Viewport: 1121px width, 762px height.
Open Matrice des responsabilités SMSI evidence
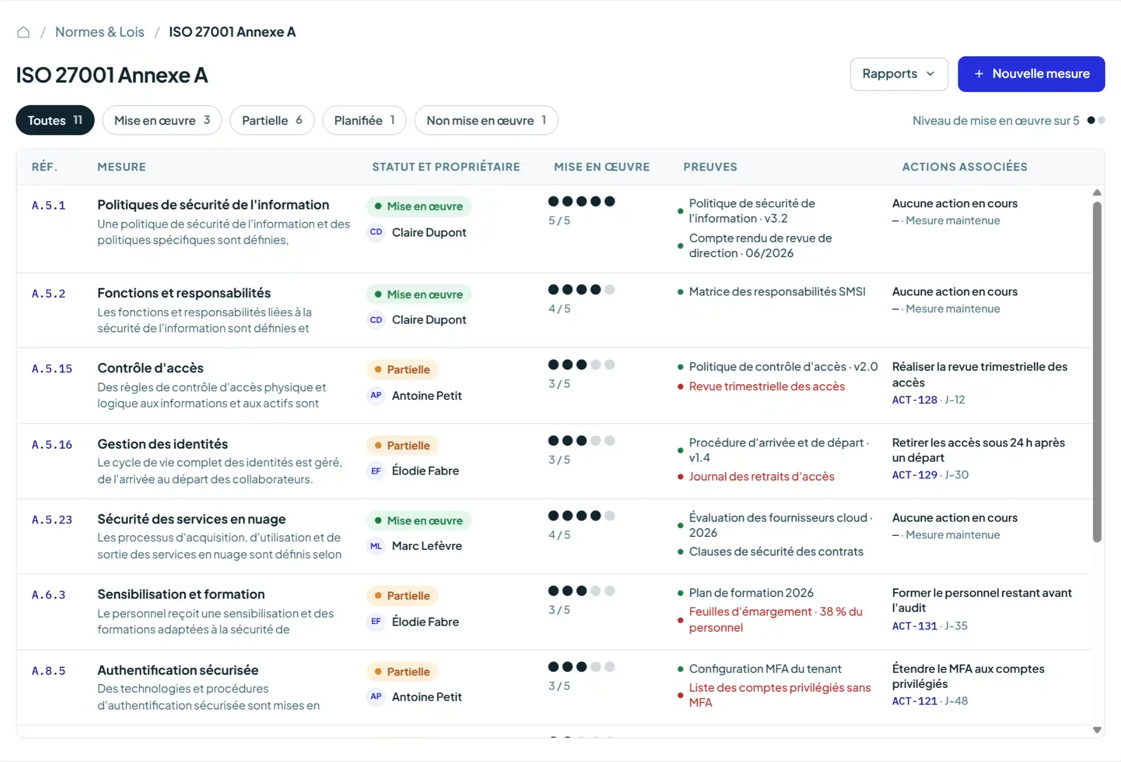coord(777,292)
